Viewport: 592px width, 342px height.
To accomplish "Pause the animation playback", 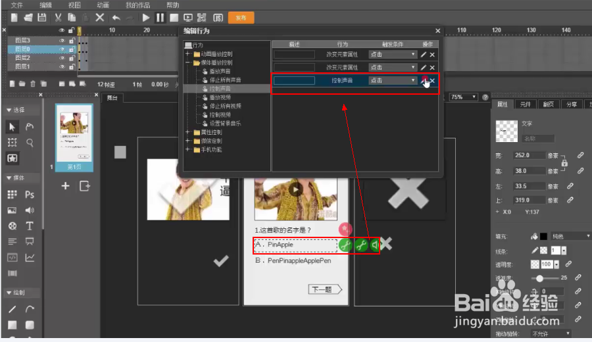I will tap(160, 18).
